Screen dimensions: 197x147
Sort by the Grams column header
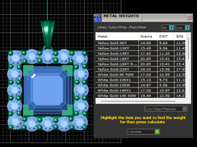coord(148,36)
